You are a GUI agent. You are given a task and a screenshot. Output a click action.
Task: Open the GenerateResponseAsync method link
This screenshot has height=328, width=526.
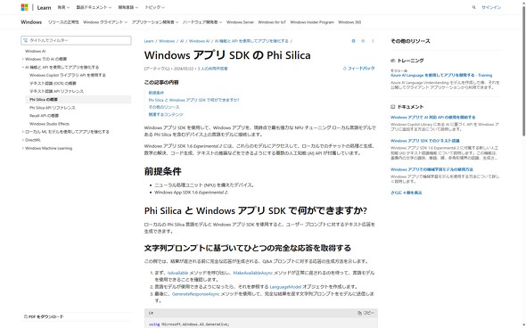pyautogui.click(x=195, y=294)
